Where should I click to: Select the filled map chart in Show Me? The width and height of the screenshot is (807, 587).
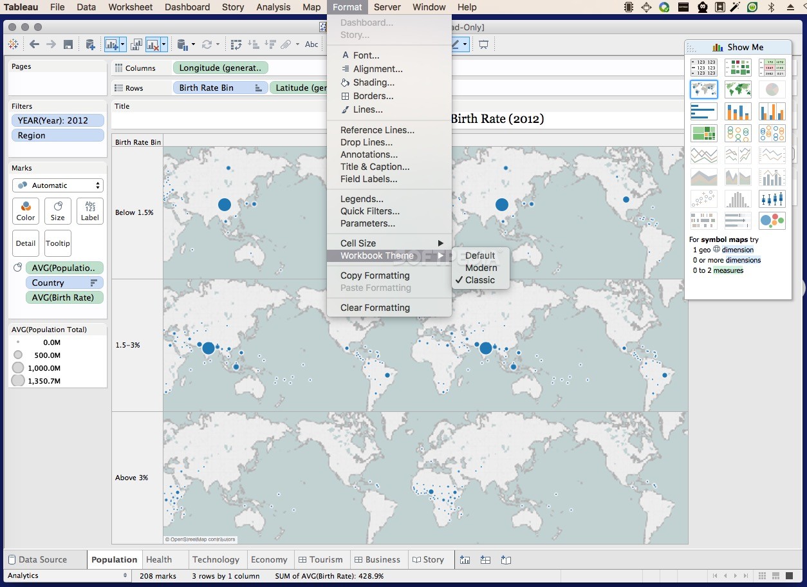[x=737, y=89]
